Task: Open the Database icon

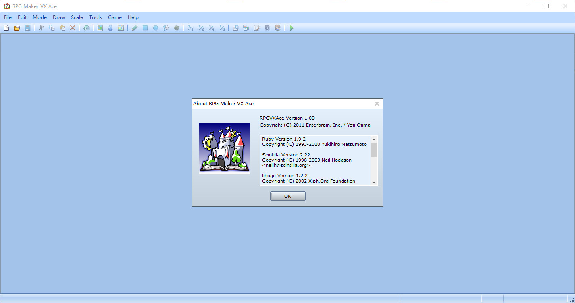Action: pyautogui.click(x=235, y=28)
